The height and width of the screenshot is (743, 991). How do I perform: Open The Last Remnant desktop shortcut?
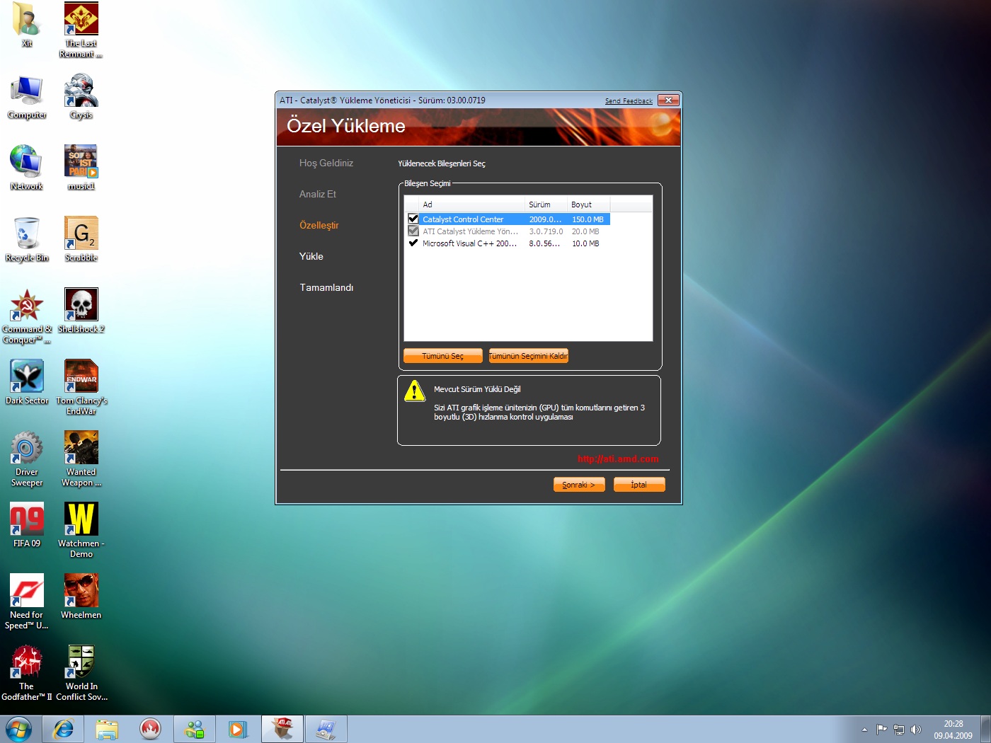click(x=81, y=29)
